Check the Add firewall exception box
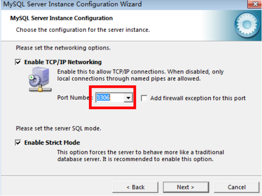Viewport: 262px width, 196px height. point(144,98)
